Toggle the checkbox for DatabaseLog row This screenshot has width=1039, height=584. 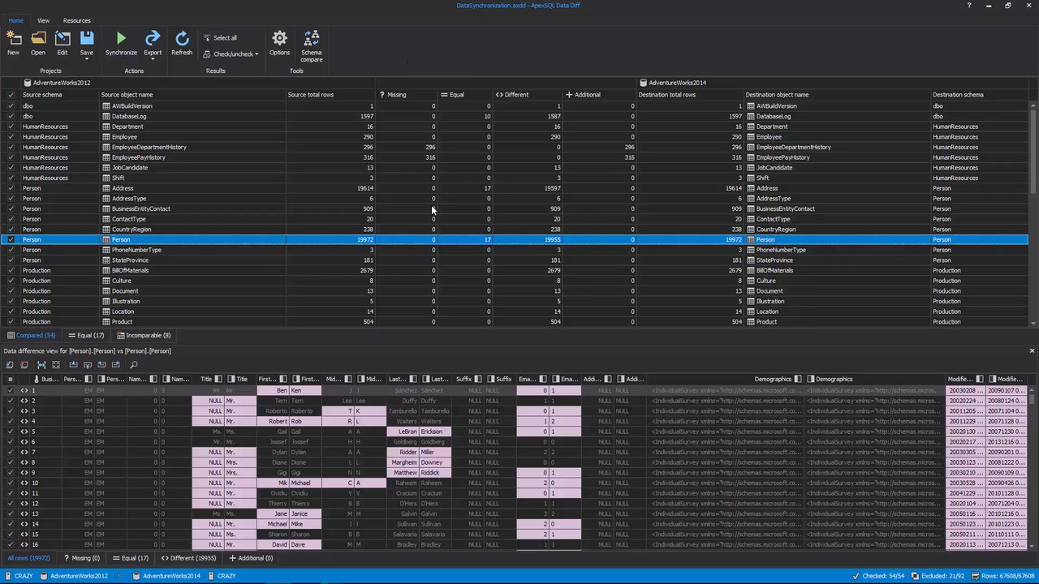[10, 116]
